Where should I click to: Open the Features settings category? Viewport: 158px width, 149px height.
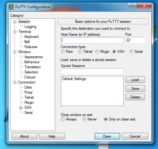pos(31,47)
